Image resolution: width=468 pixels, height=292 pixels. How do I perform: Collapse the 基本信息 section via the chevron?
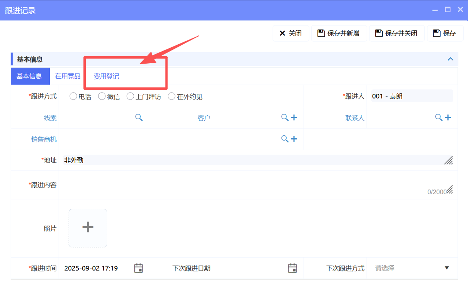click(450, 59)
